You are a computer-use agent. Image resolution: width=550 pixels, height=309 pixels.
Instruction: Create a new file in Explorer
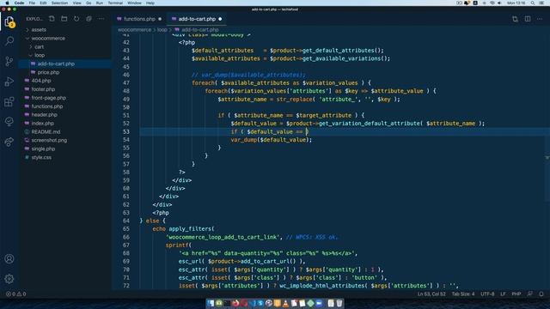[x=52, y=19]
